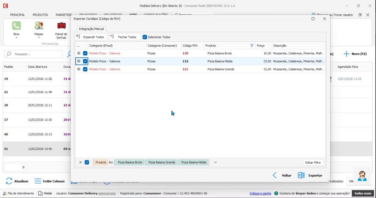The width and height of the screenshot is (376, 198).
Task: Uncheck the Pizza Baiana Grande row checkbox
Action: click(85, 69)
